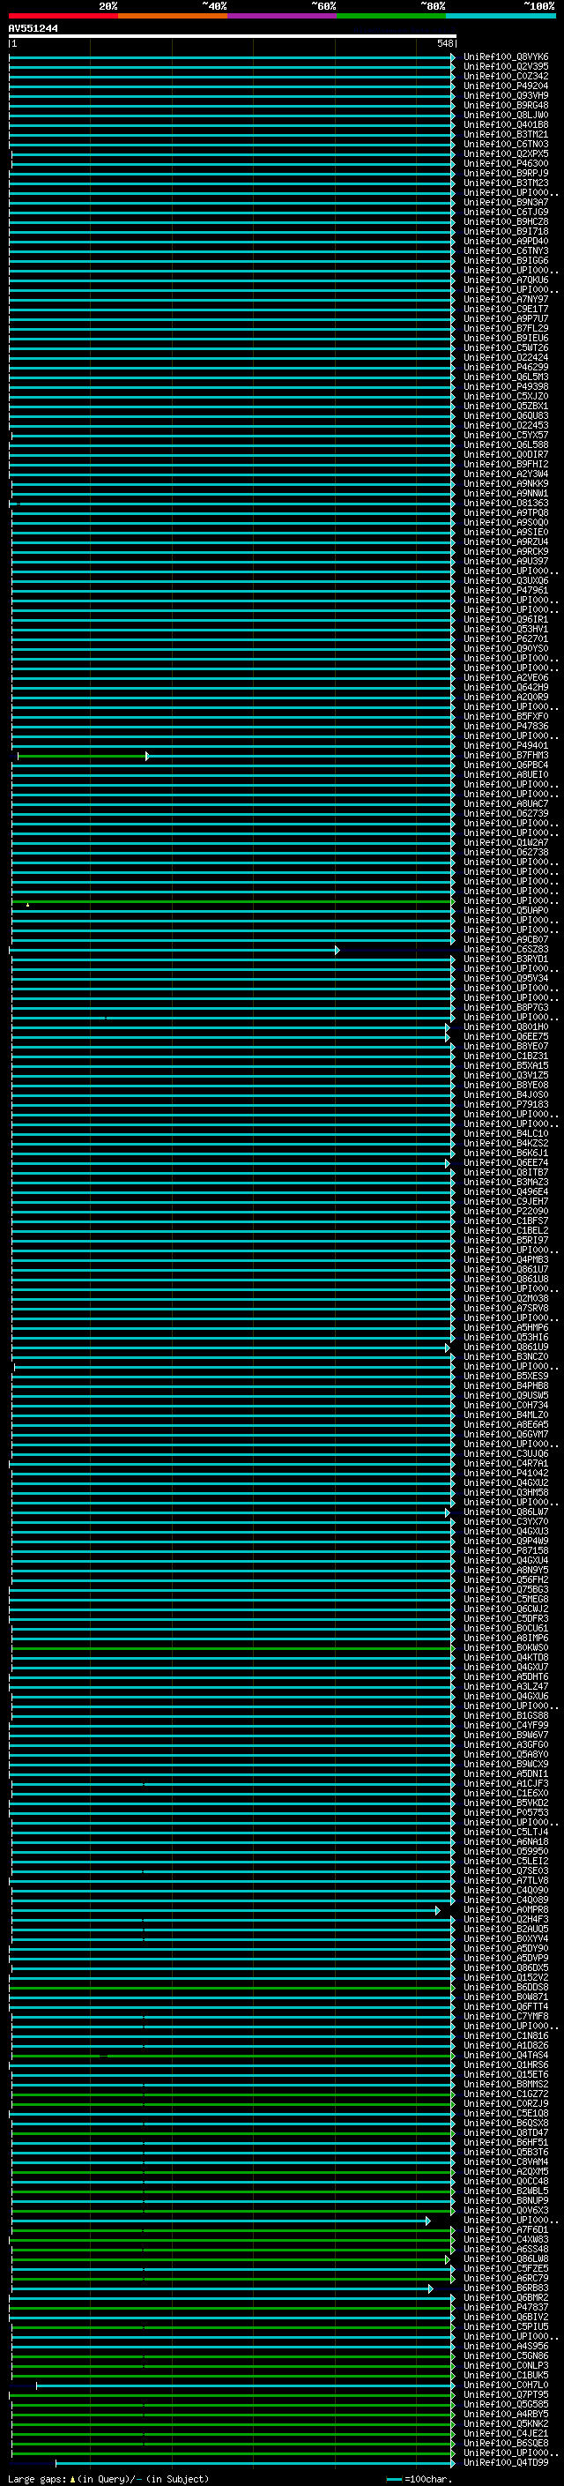
Task: Select label UniRef100_C6TN03
Action: click(x=506, y=144)
